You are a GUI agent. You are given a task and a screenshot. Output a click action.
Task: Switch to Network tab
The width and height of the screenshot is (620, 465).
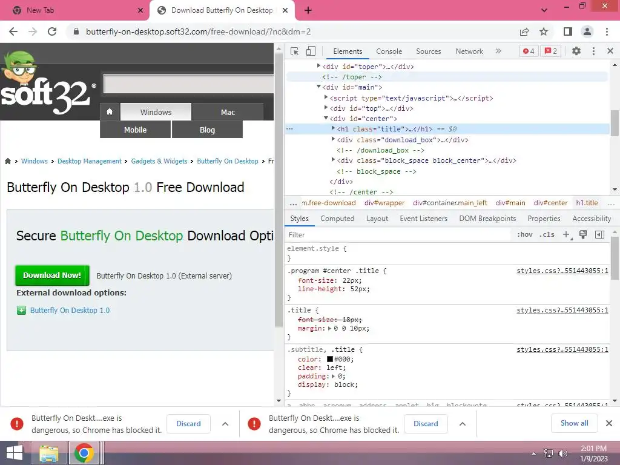469,51
